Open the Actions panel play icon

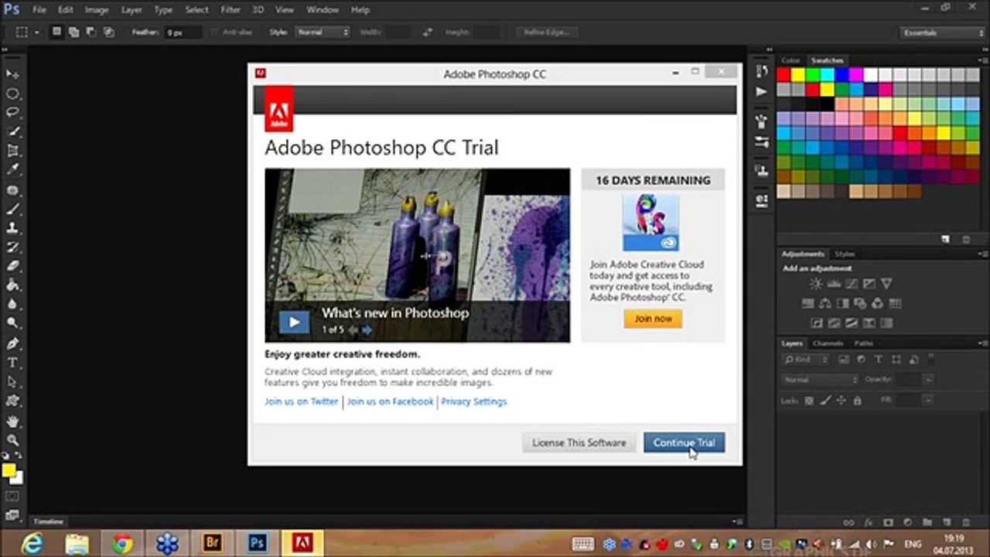click(761, 91)
